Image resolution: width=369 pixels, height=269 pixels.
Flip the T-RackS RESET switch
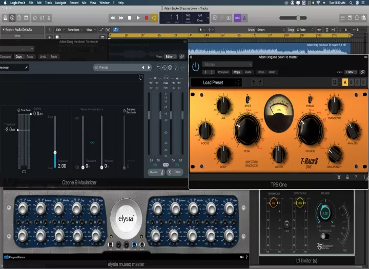coord(248,99)
